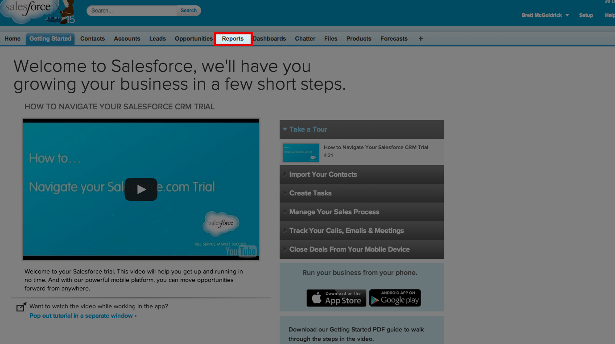Viewport: 615px width, 344px height.
Task: Expand Close Deals From Your Mobile Device
Action: click(x=362, y=249)
